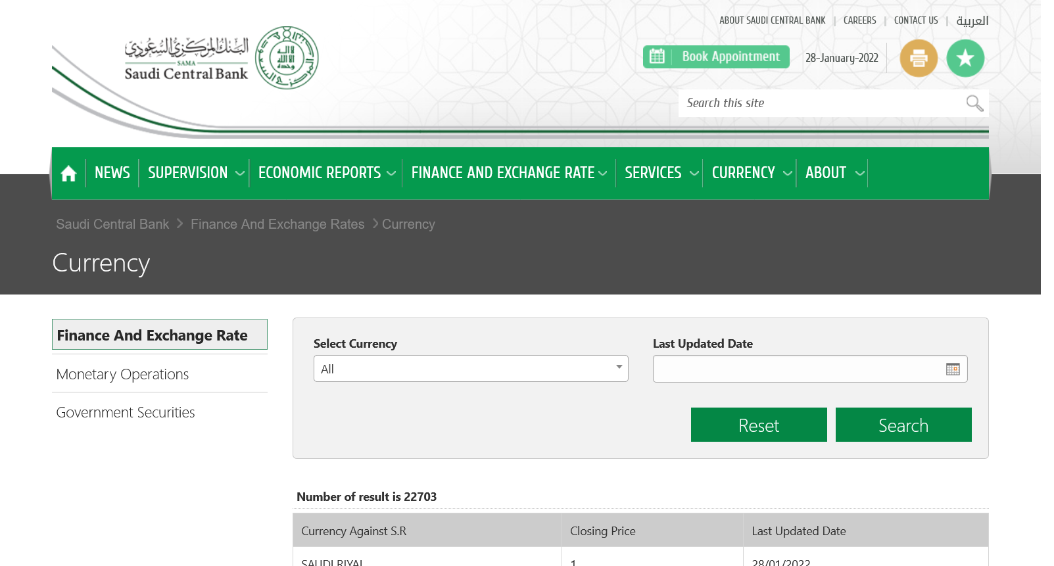Switch site language to Arabic
This screenshot has width=1054, height=566.
tap(972, 21)
